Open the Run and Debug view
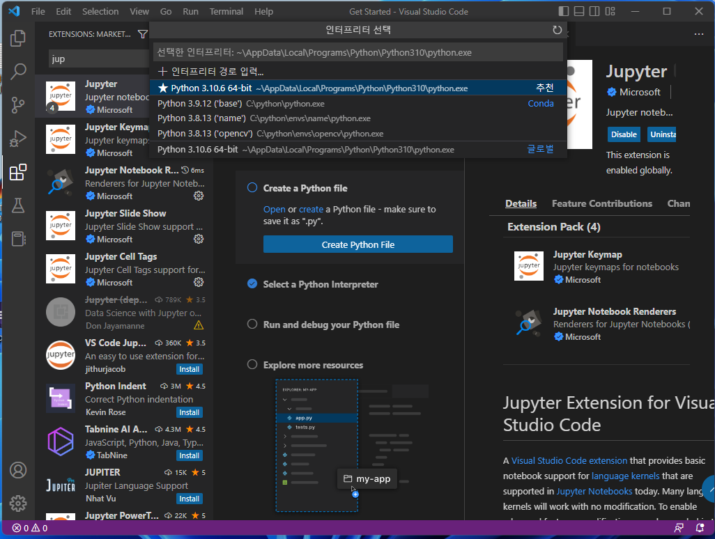 point(18,139)
